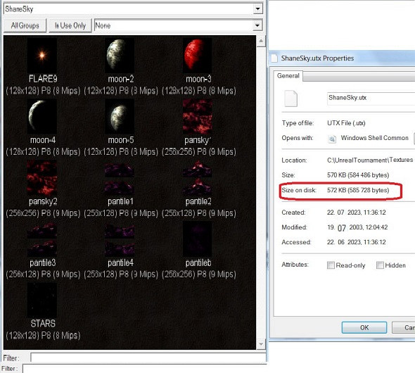Select the STARS texture thumbnail
The image size is (415, 373).
[42, 301]
